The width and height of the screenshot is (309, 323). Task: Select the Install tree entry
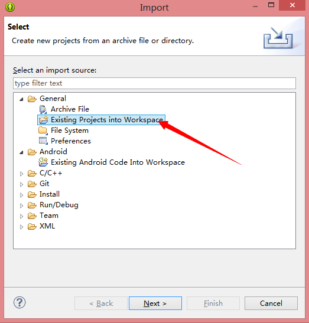[50, 194]
